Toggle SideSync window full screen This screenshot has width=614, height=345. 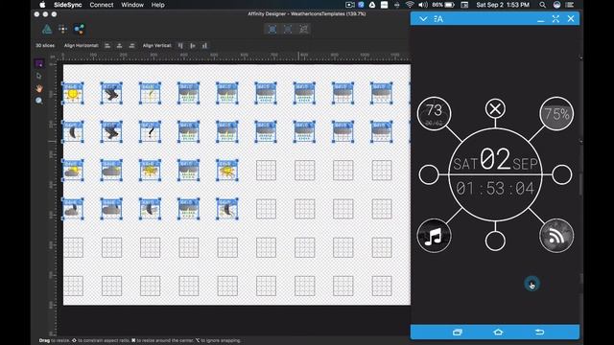point(555,19)
